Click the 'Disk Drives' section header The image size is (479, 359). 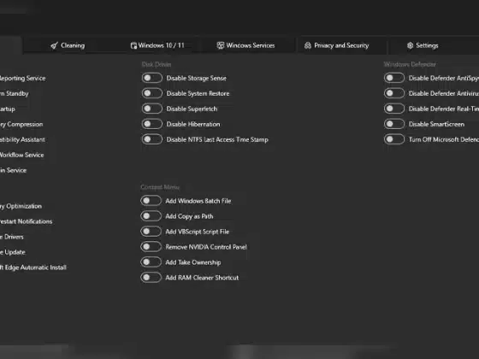pyautogui.click(x=157, y=64)
